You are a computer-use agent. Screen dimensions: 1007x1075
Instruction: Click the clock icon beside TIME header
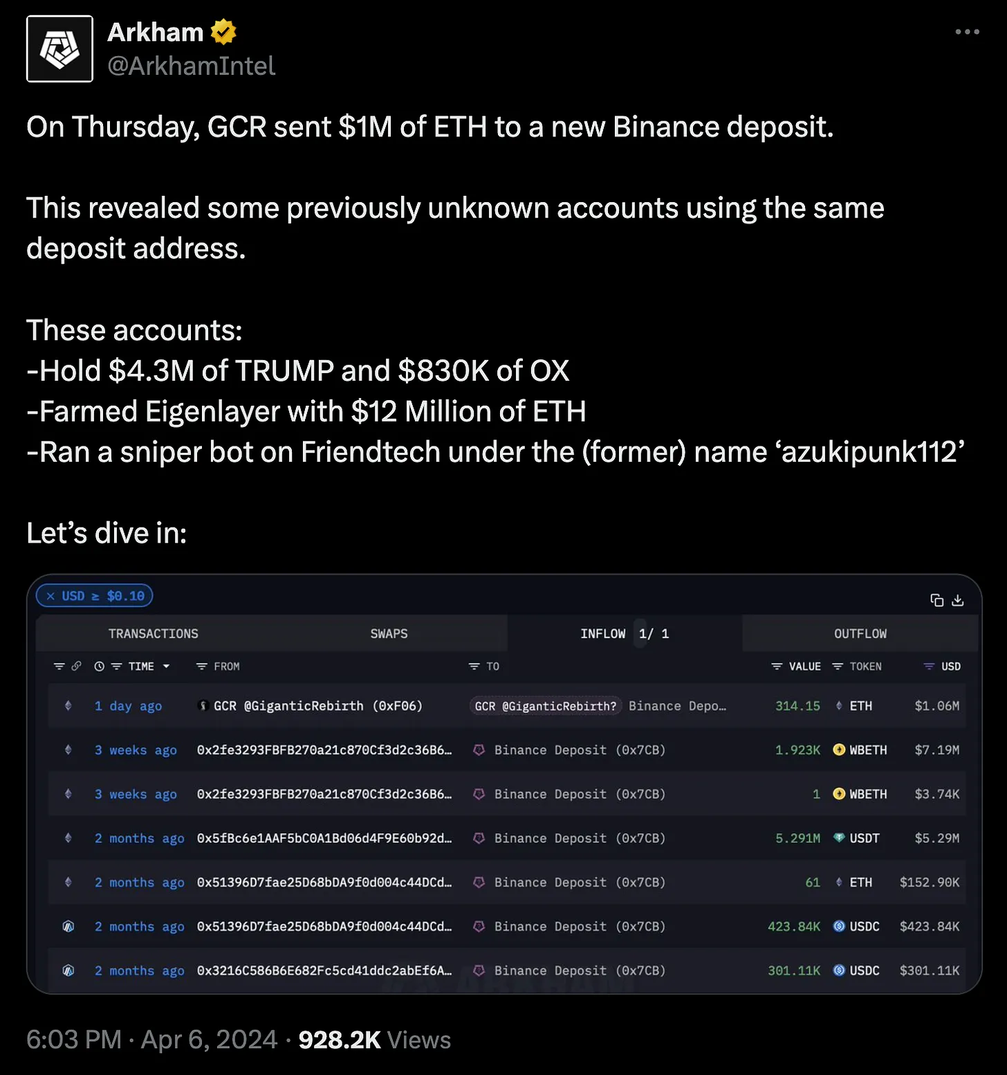[x=100, y=666]
